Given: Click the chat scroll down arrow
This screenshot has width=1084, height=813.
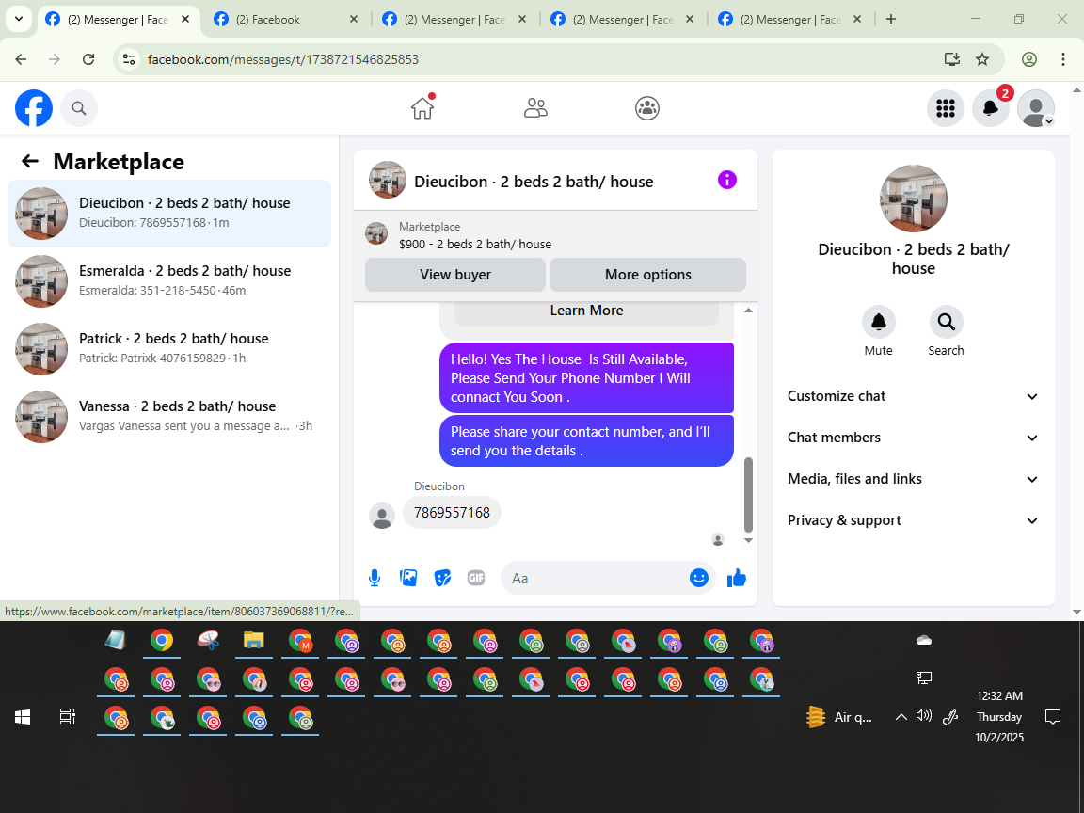Looking at the screenshot, I should point(748,541).
